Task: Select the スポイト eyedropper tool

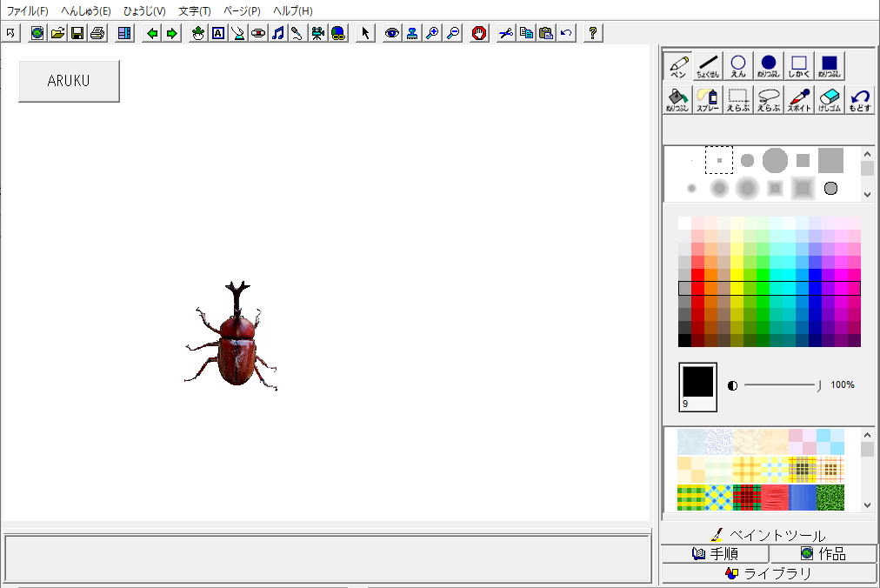Action: pyautogui.click(x=799, y=99)
